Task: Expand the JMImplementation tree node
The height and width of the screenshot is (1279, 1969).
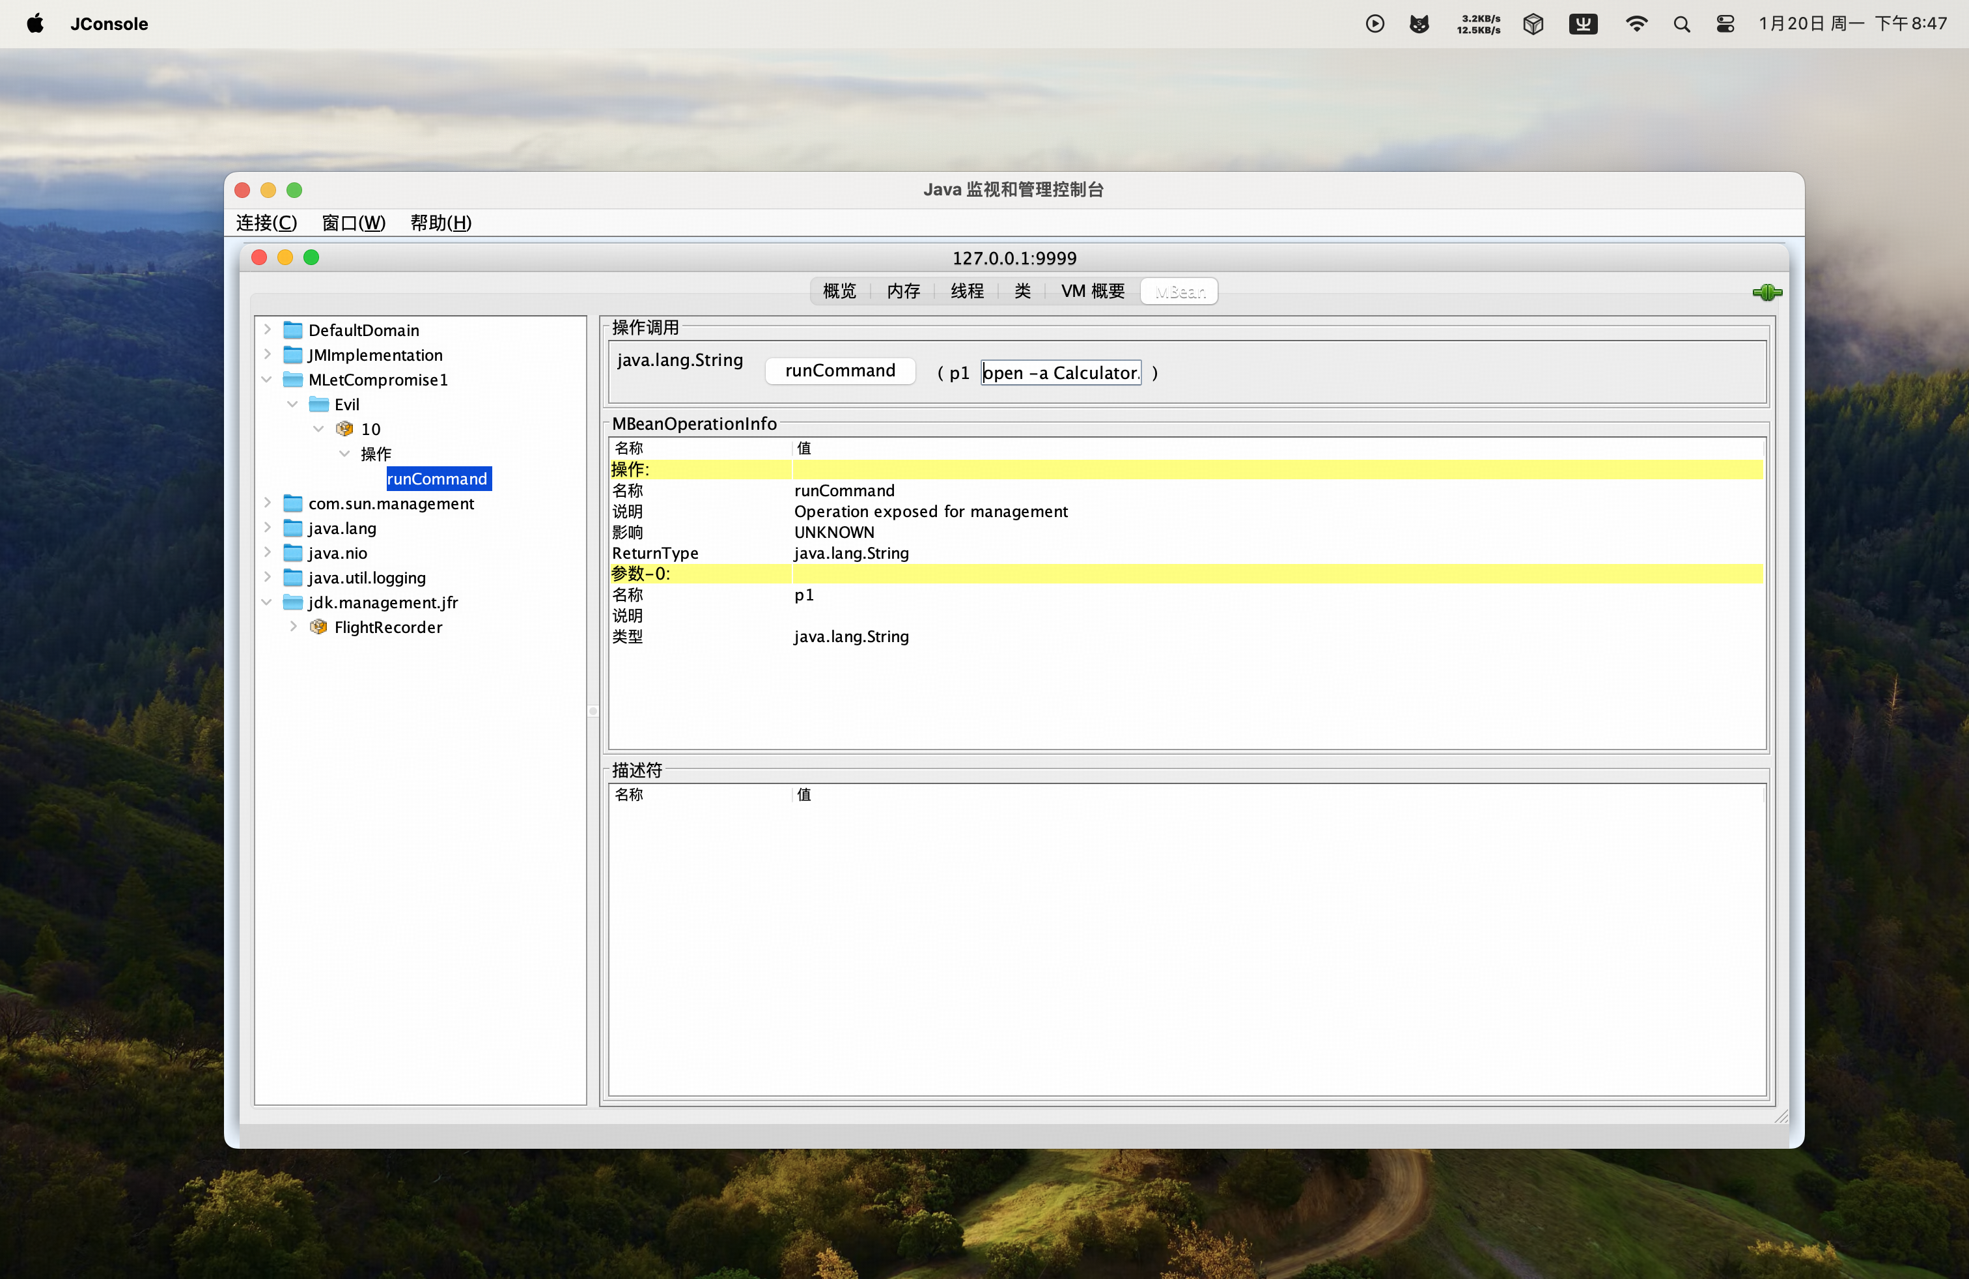Action: 267,354
